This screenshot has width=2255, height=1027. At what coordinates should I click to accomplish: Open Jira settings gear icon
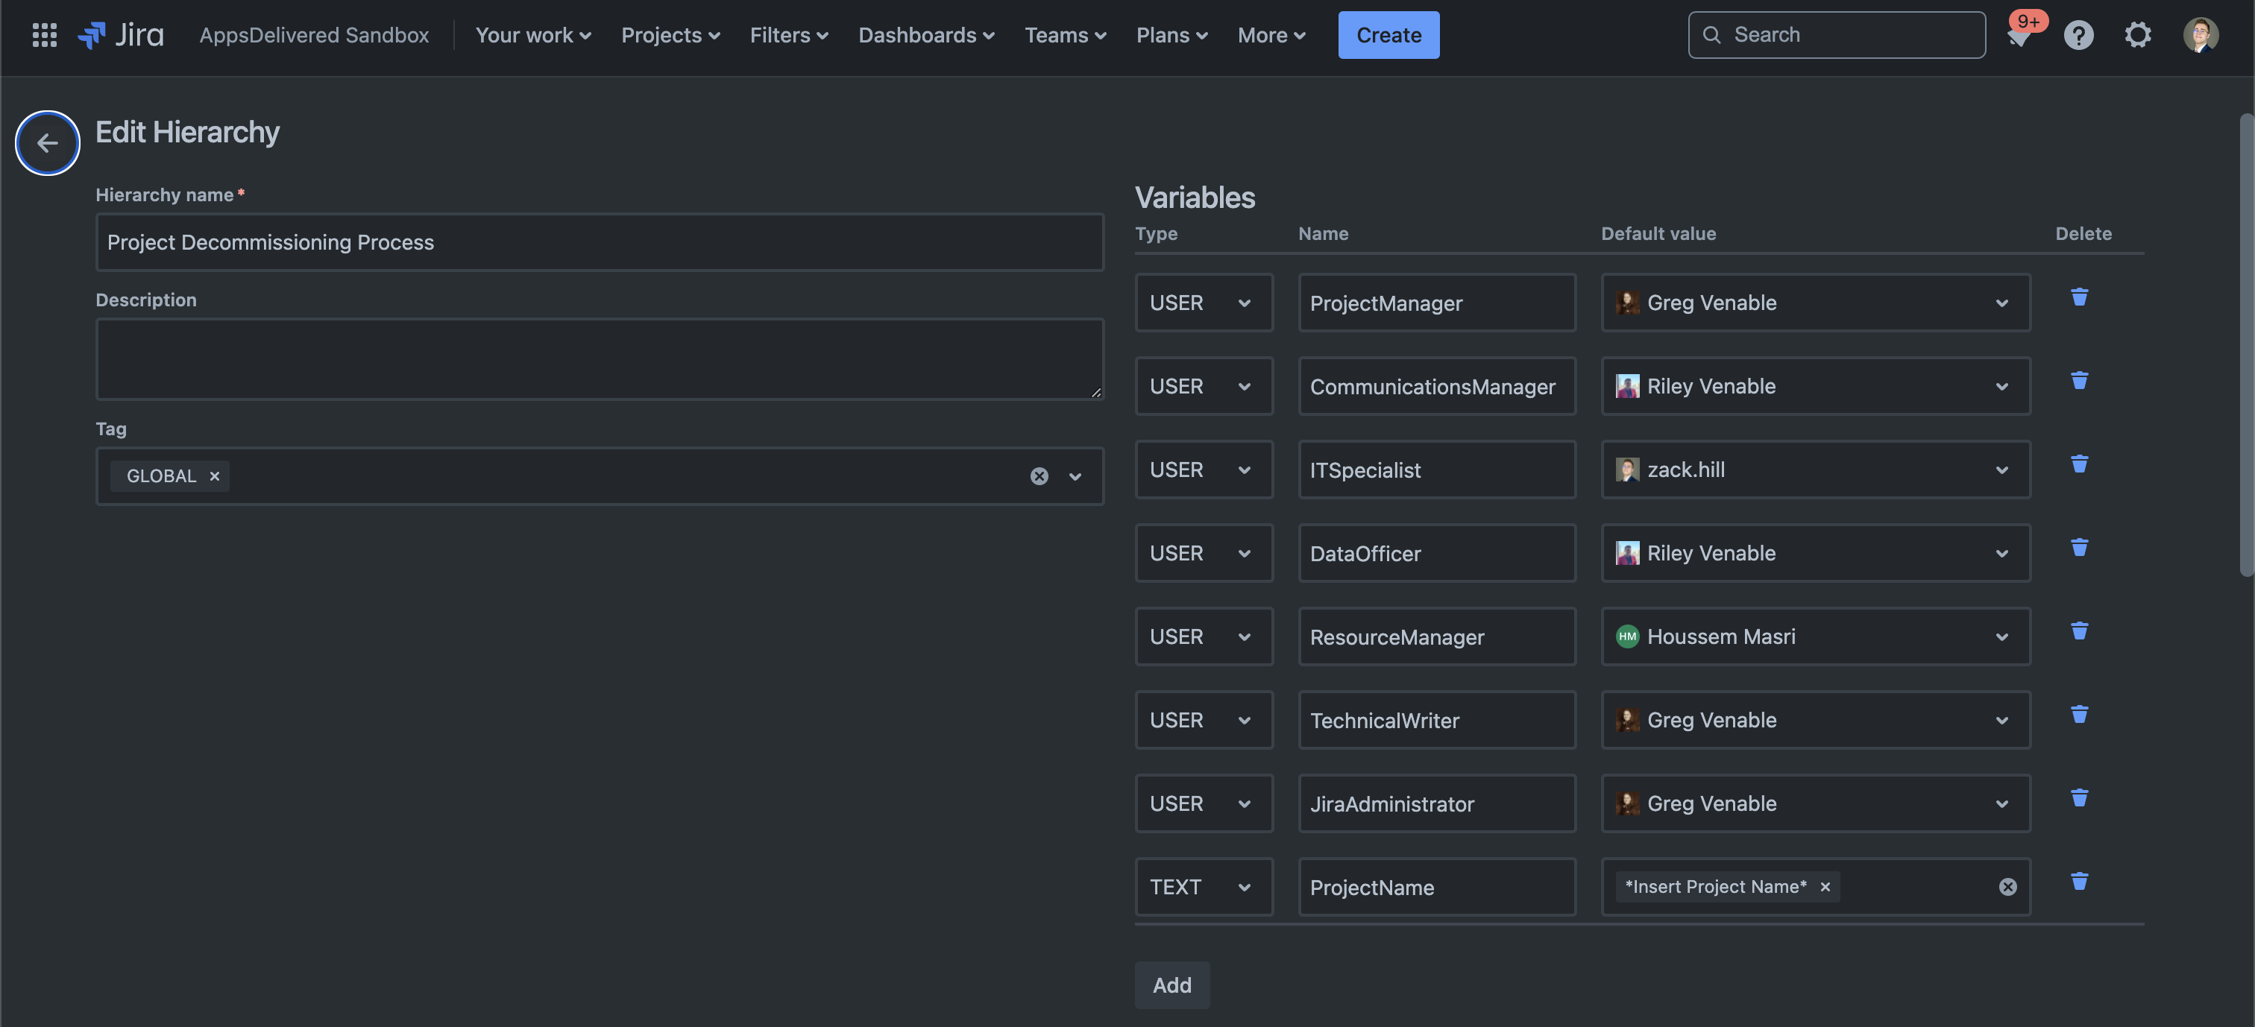(x=2138, y=35)
